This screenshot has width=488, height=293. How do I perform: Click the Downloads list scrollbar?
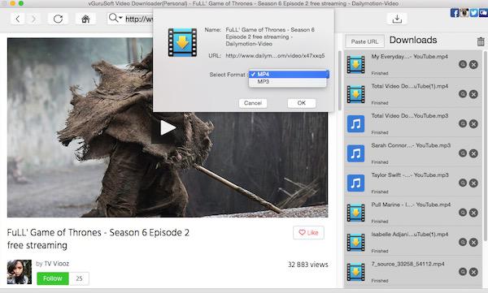(486, 146)
